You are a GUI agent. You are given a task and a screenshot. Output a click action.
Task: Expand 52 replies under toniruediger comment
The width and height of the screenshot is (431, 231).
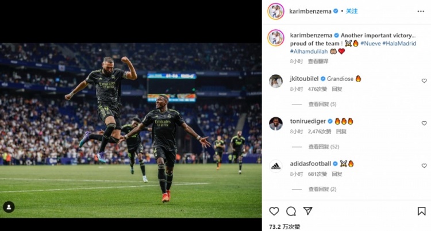324,147
